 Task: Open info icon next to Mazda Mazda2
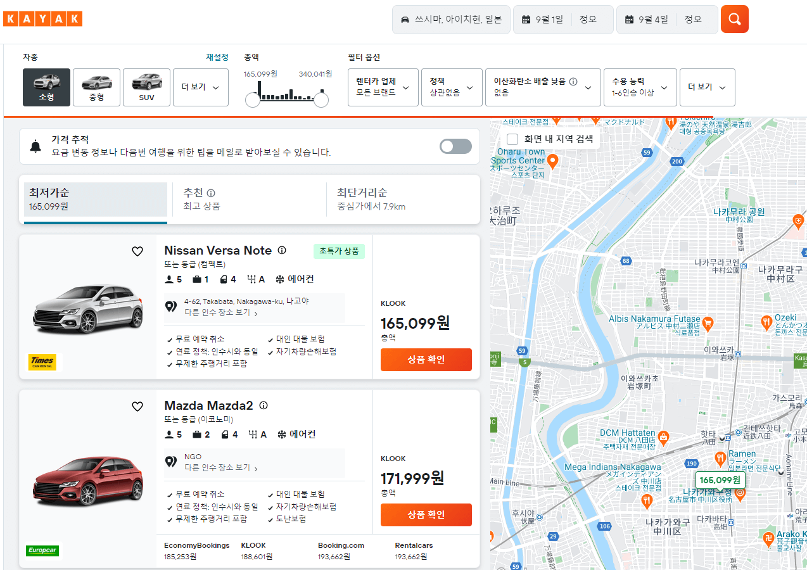pos(264,405)
